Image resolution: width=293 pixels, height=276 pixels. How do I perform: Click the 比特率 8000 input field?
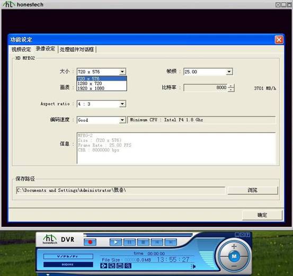pyautogui.click(x=206, y=87)
